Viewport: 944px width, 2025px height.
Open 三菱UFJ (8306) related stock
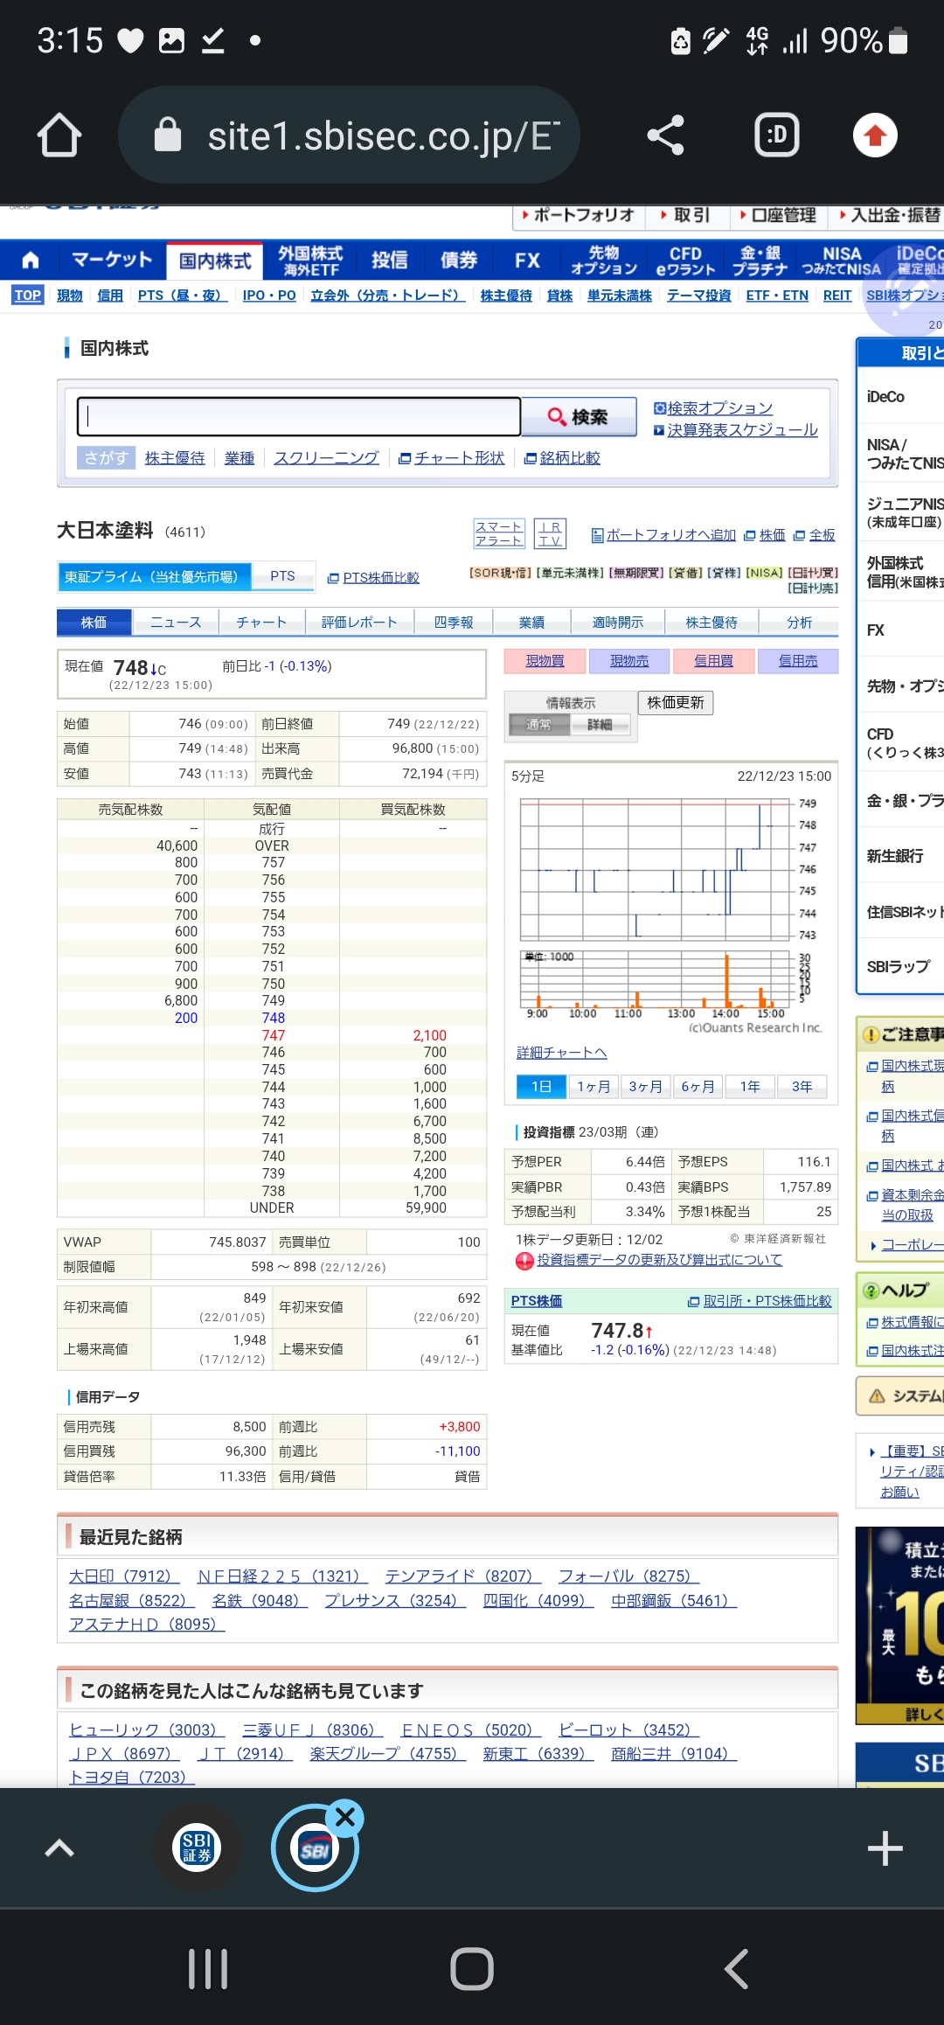[x=312, y=1730]
